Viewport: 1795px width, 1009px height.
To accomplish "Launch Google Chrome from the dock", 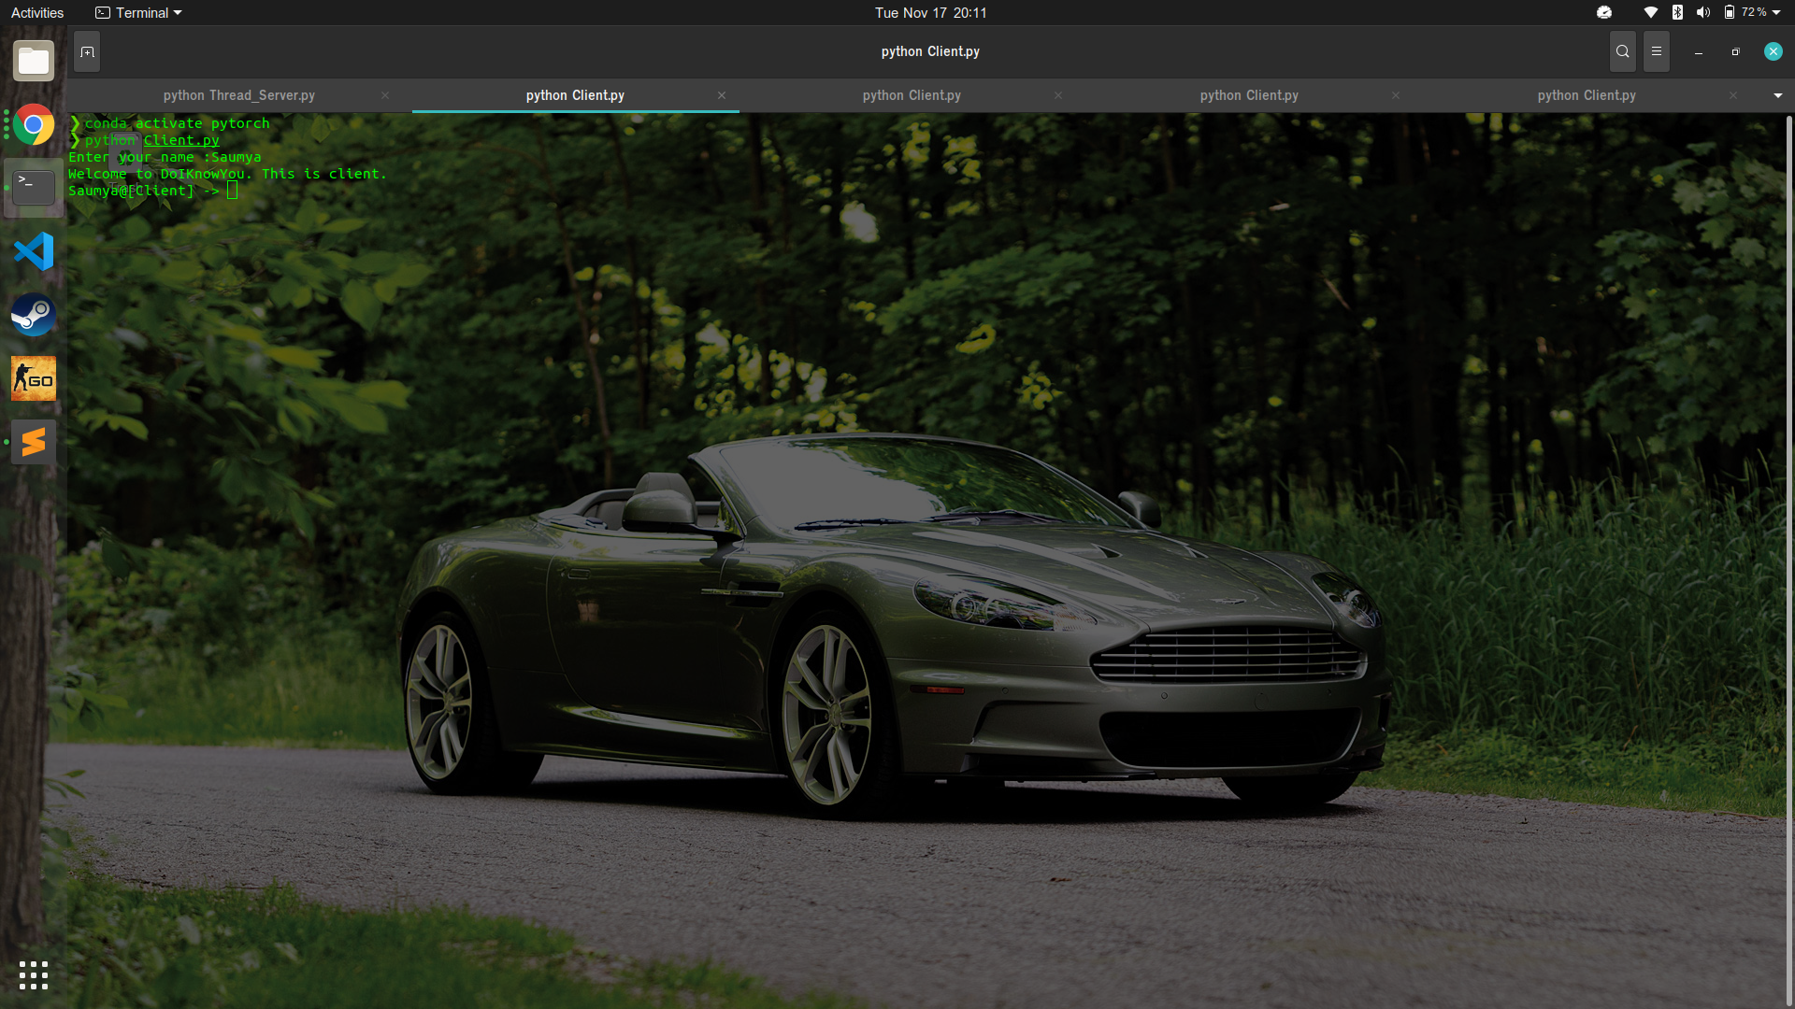I will point(34,124).
